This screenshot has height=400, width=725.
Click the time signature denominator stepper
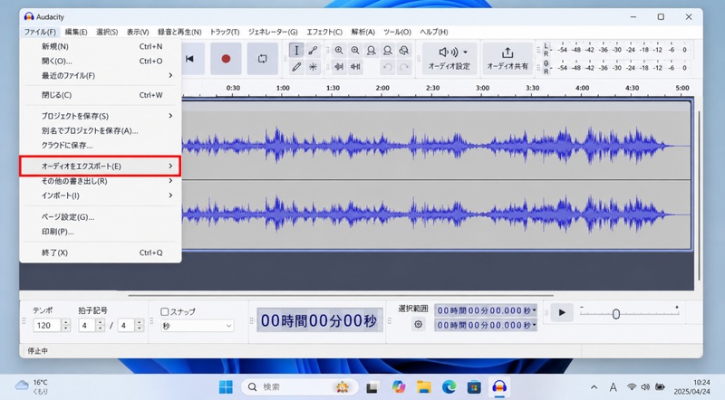(x=140, y=326)
